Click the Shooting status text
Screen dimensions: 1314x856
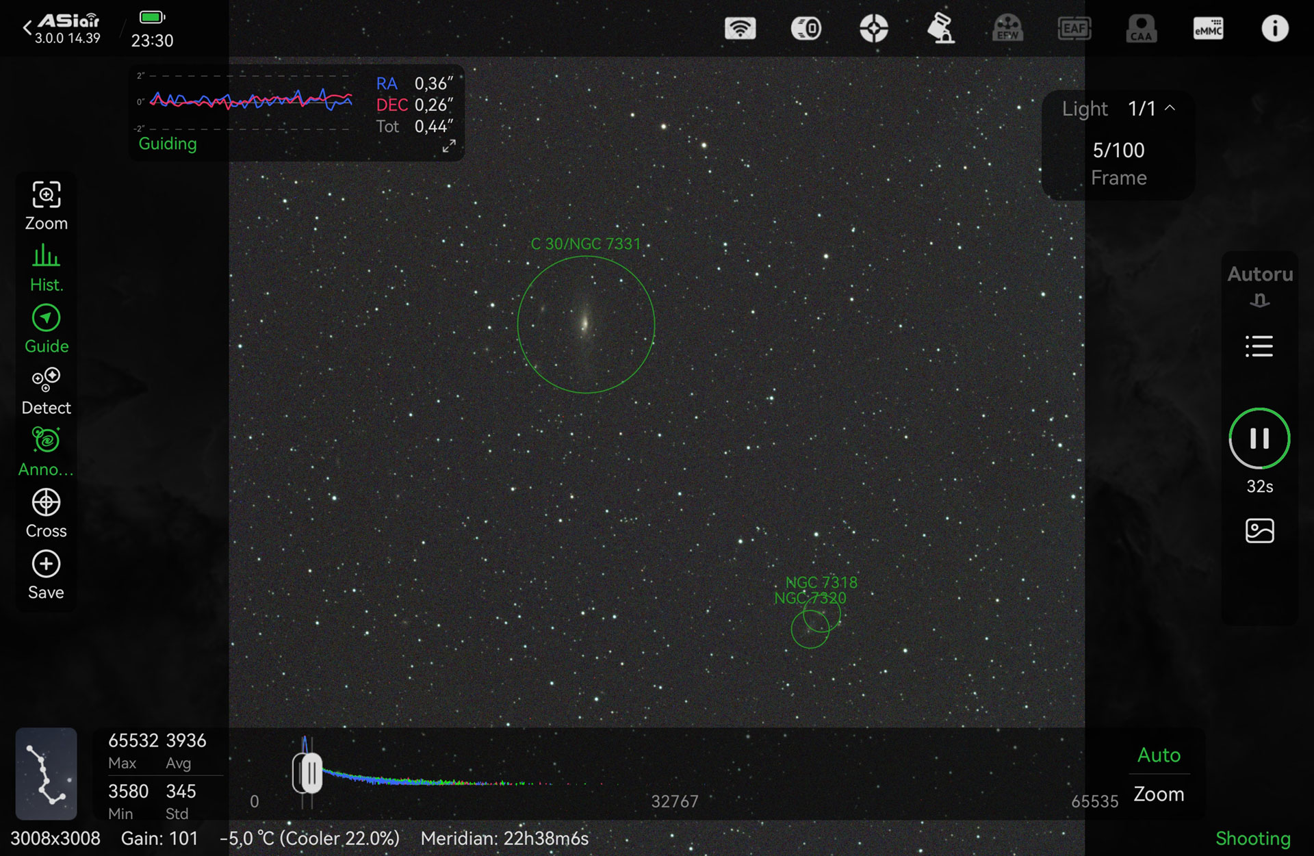point(1253,838)
